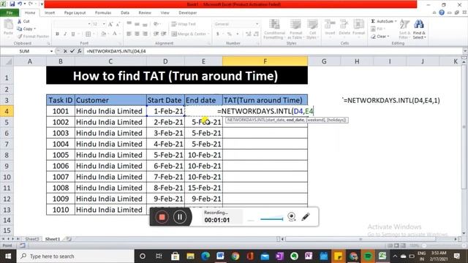This screenshot has height=263, width=468.
Task: Open Cell Styles gallery
Action: [x=312, y=29]
